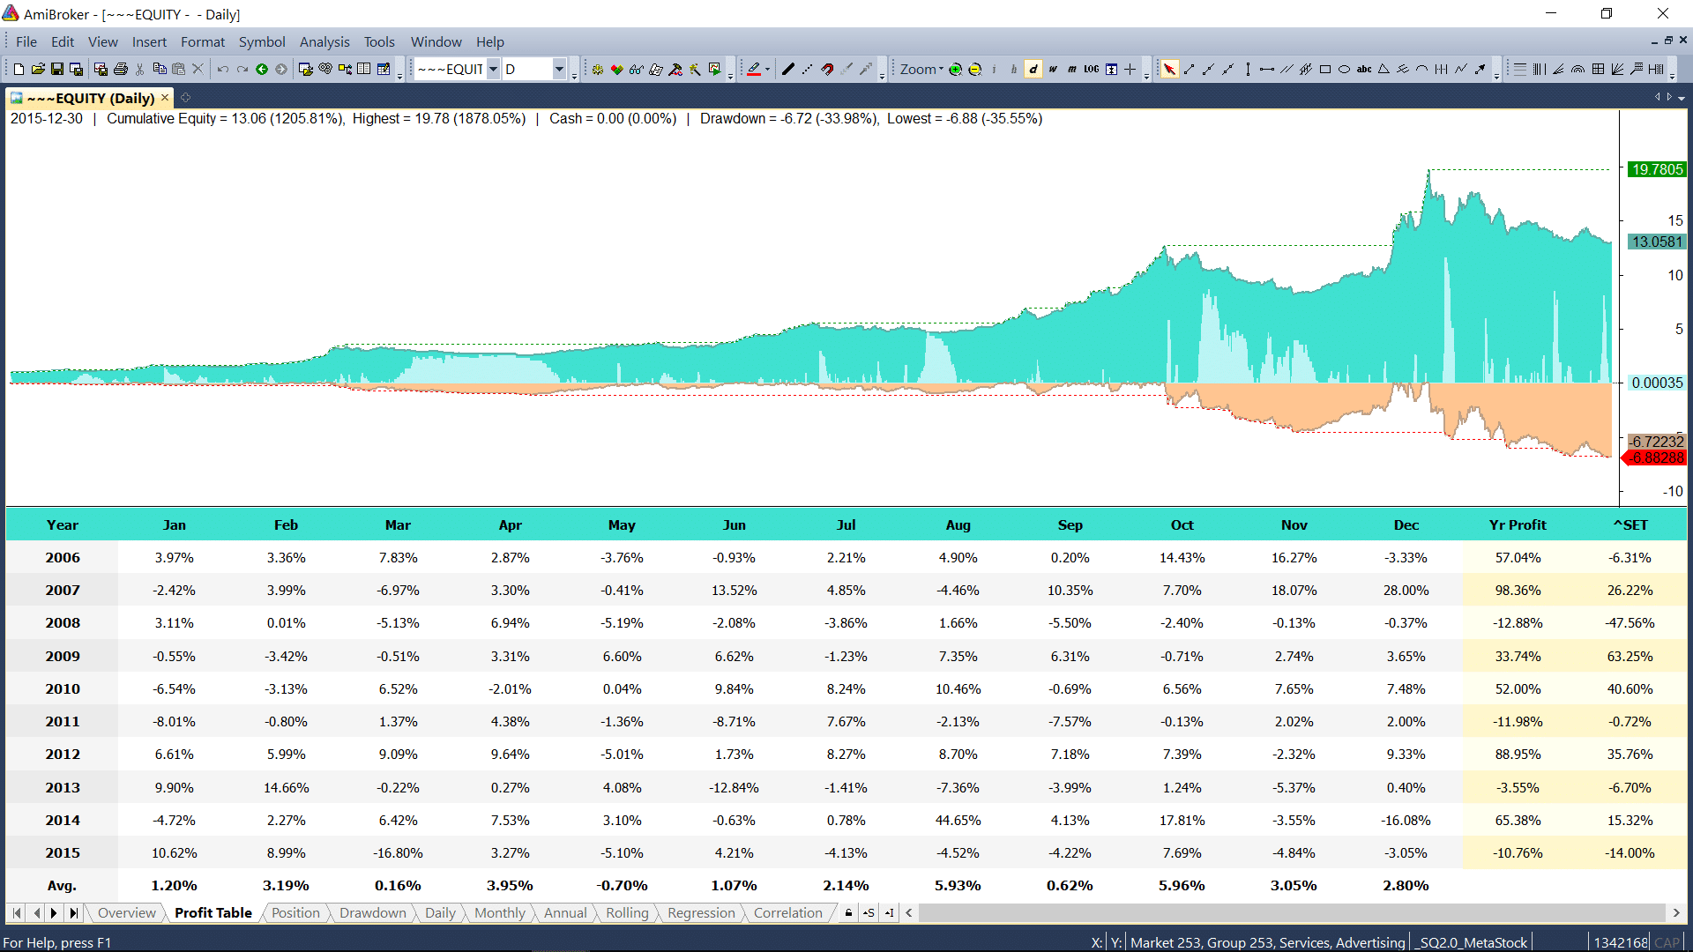Select the ellipse drawing tool
The image size is (1693, 952).
pyautogui.click(x=1344, y=70)
